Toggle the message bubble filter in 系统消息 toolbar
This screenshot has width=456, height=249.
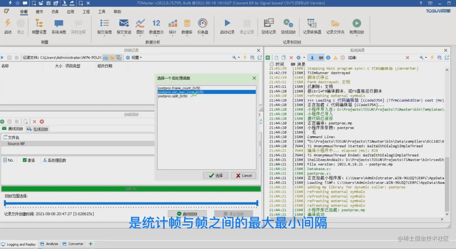(x=321, y=58)
